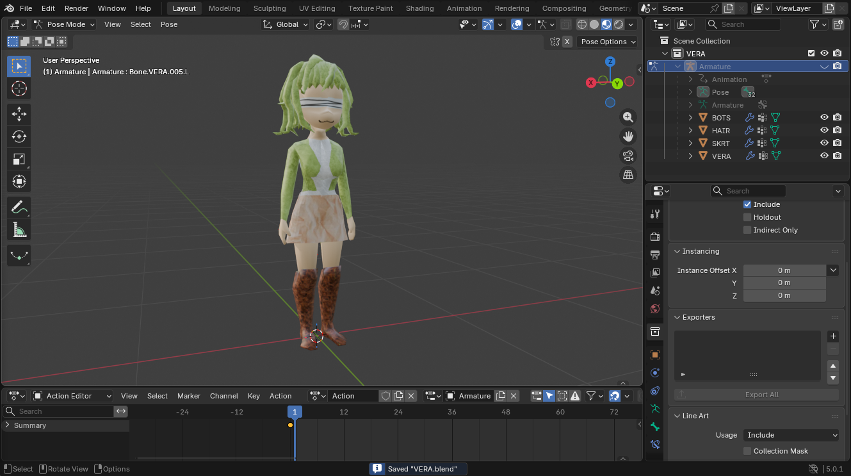Activate the Rotate tool

pyautogui.click(x=19, y=136)
